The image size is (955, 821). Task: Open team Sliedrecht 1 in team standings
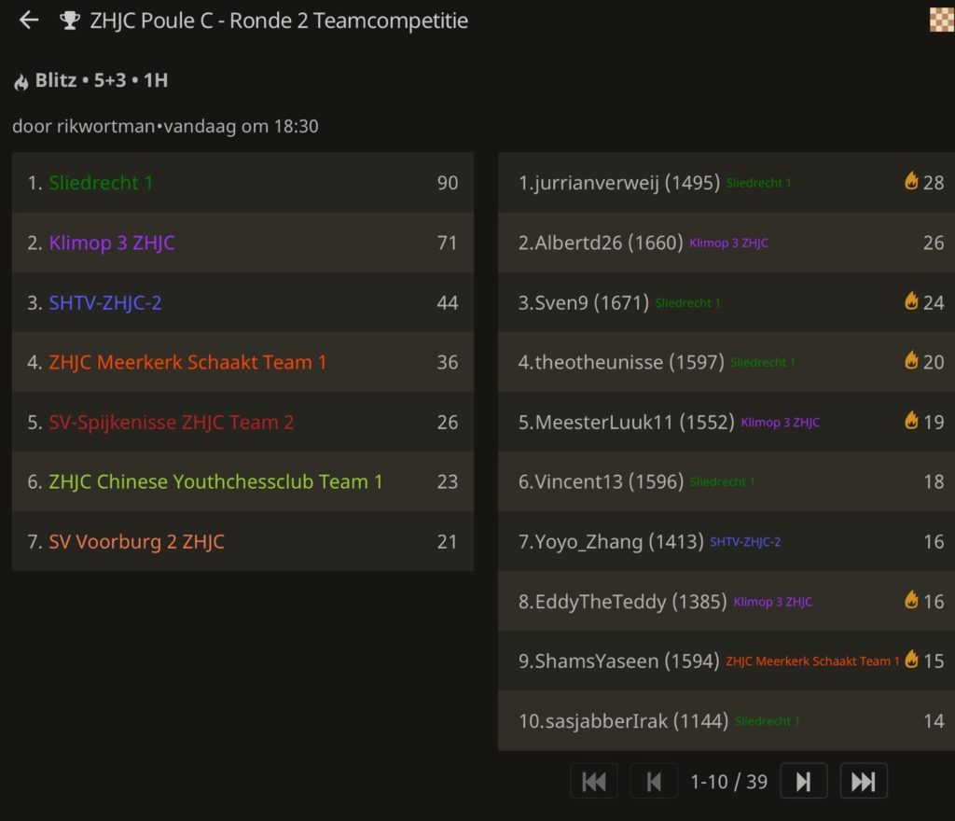coord(242,183)
